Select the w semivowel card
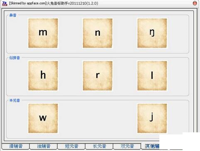The width and height of the screenshot is (200, 151). [43, 118]
